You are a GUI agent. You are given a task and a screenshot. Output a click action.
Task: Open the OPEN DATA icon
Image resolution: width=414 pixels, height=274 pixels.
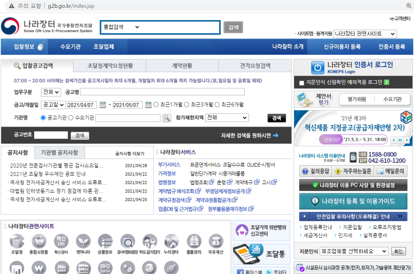click(83, 268)
